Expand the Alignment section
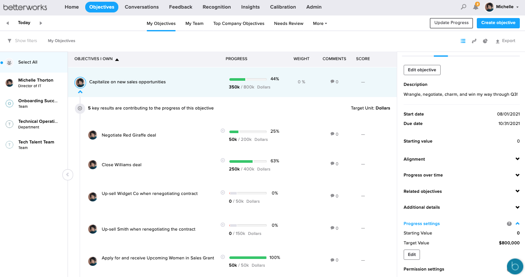525x277 pixels. (517, 159)
